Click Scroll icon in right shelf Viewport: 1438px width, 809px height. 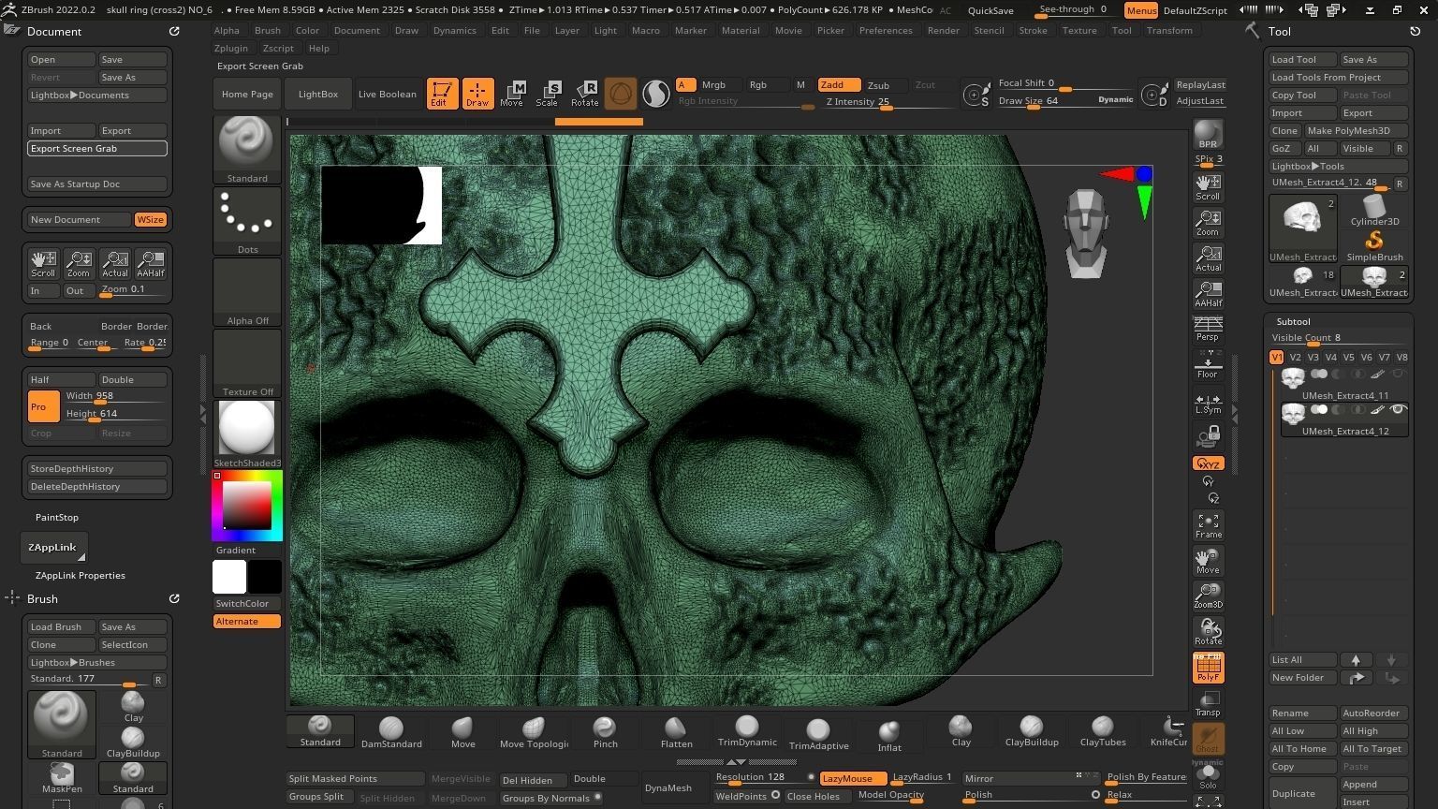pos(1208,187)
